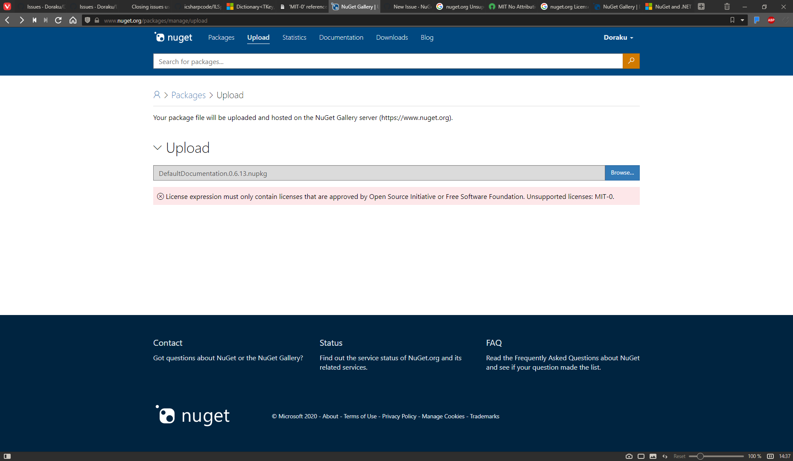Open the FAQ footer link
Viewport: 793px width, 461px height.
(494, 343)
